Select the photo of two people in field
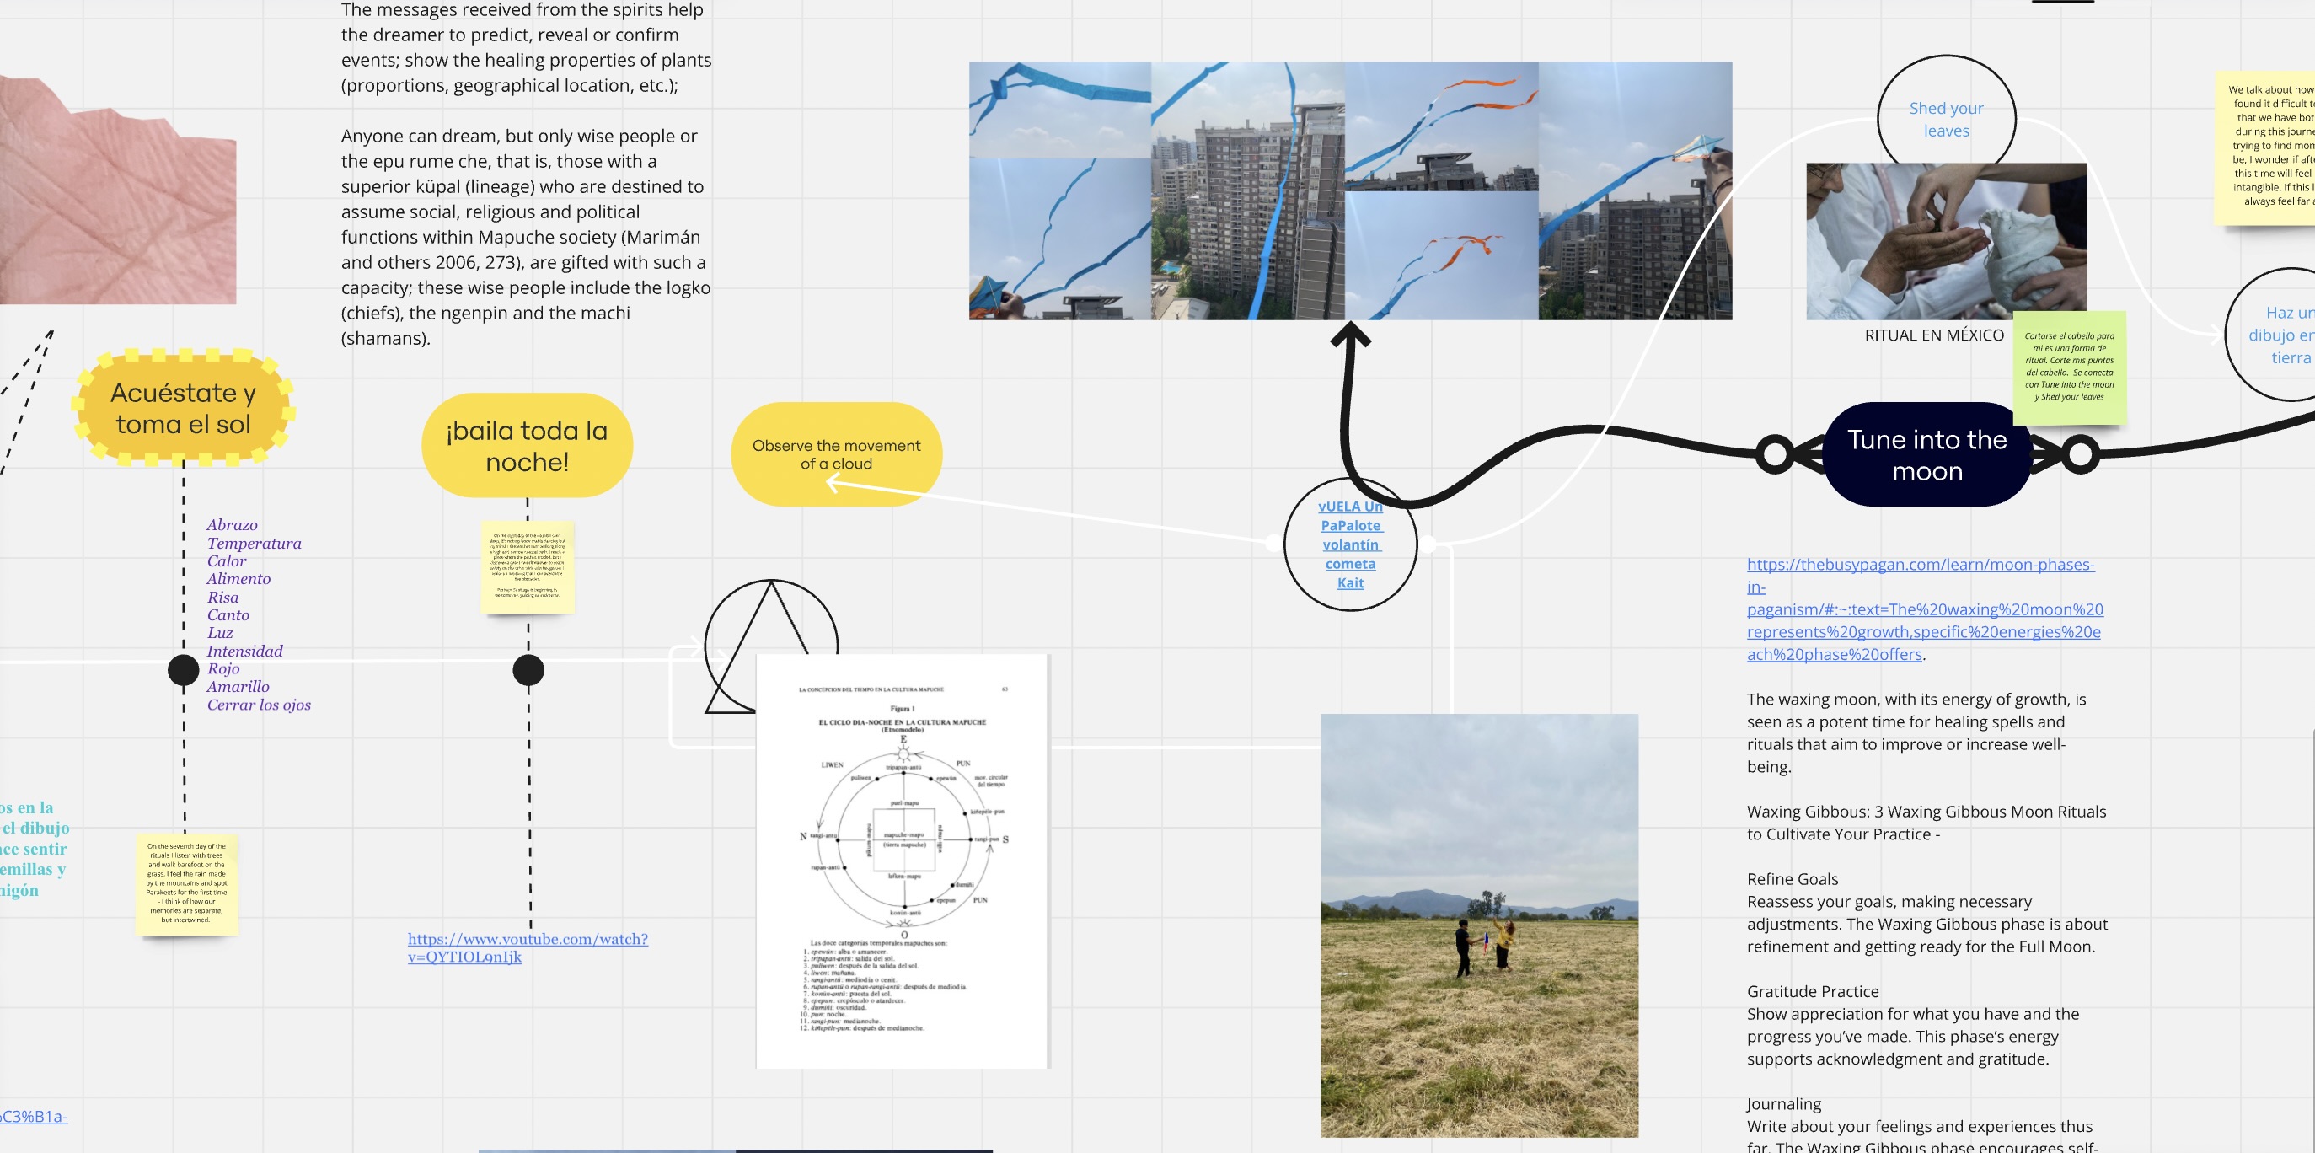 click(1478, 925)
